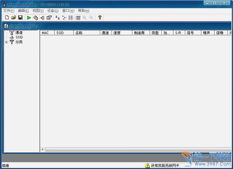The image size is (233, 169).
Task: Toggle auto-reconfigure gears icon
Action: point(36,18)
